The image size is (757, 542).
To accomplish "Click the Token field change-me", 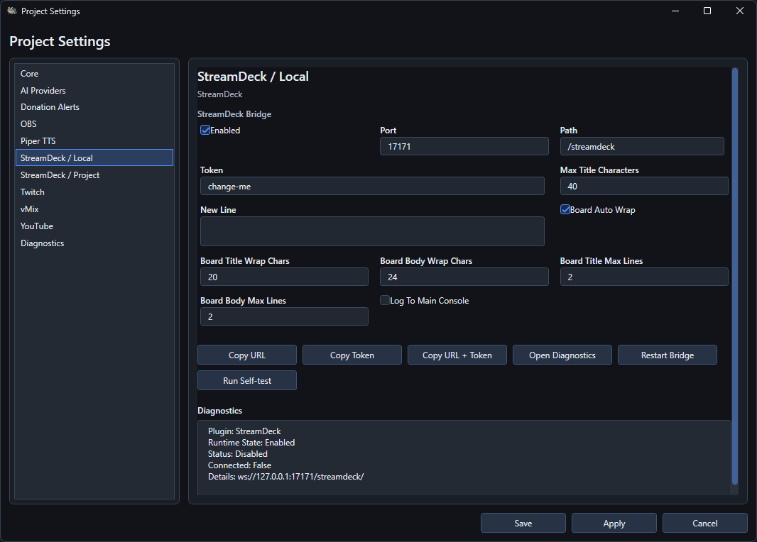I will tap(372, 186).
